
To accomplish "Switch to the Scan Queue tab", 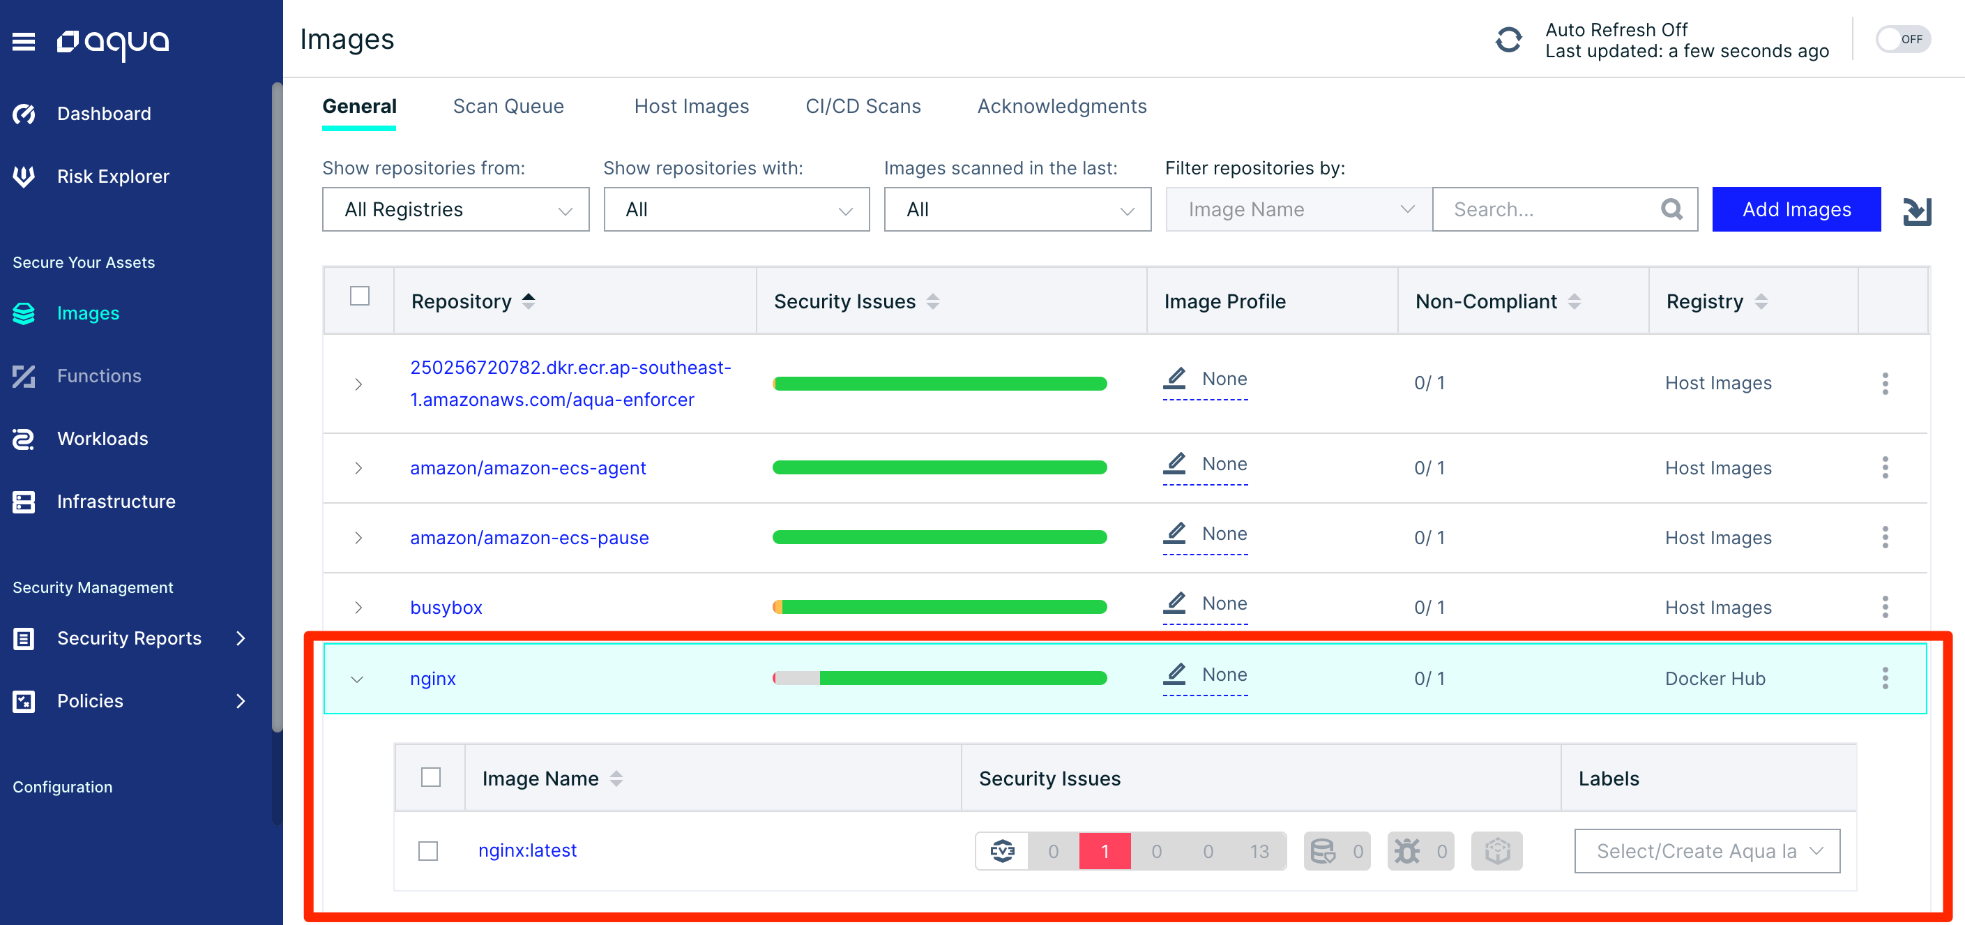I will [508, 105].
